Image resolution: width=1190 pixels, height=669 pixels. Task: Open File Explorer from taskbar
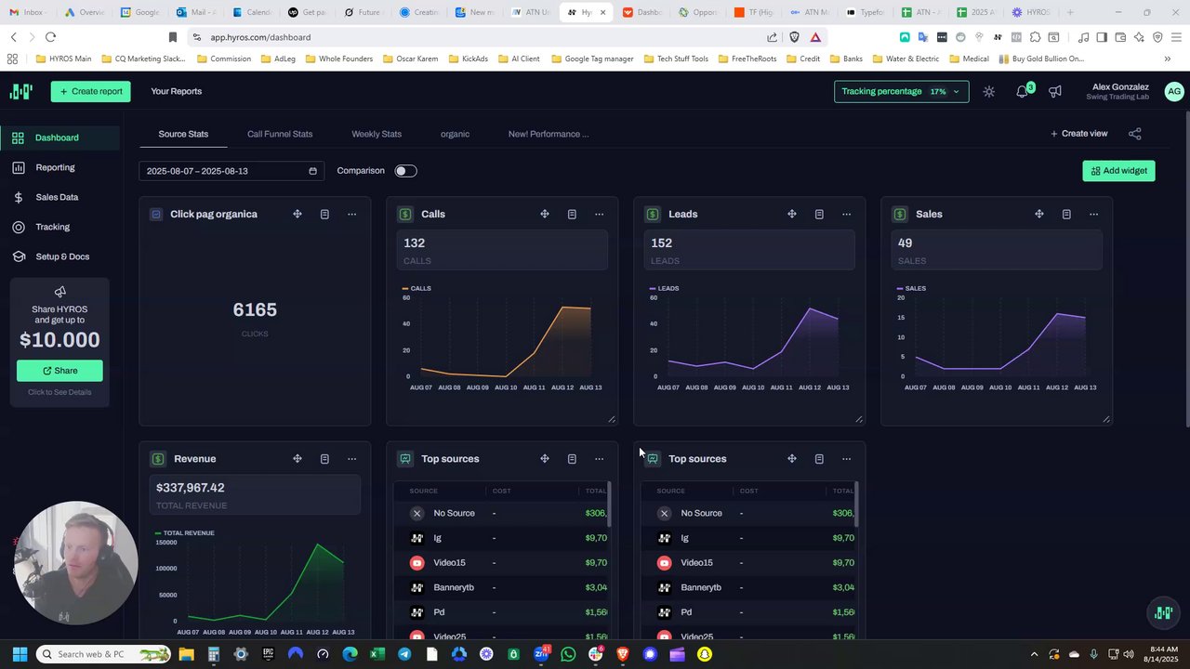point(186,654)
